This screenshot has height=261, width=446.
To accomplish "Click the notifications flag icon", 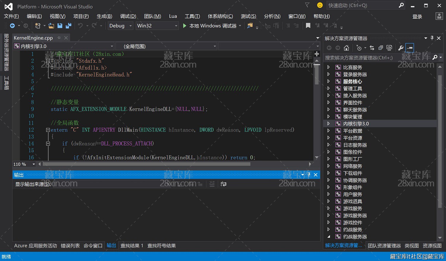I will point(307,5).
